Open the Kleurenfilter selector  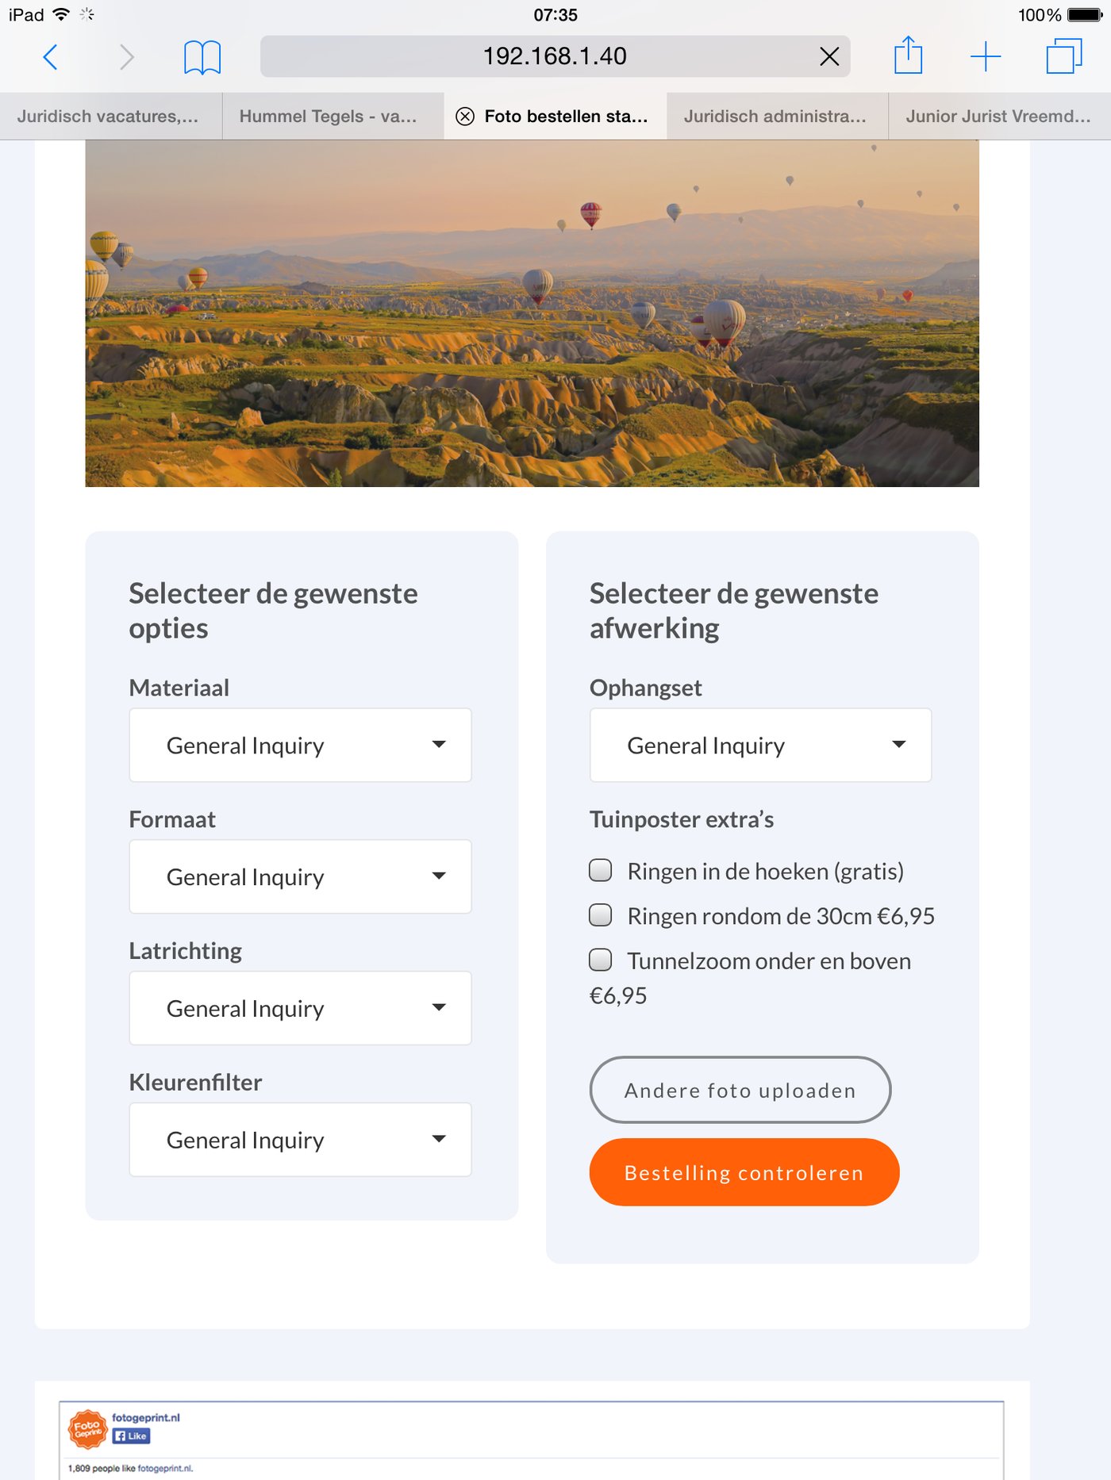coord(299,1140)
